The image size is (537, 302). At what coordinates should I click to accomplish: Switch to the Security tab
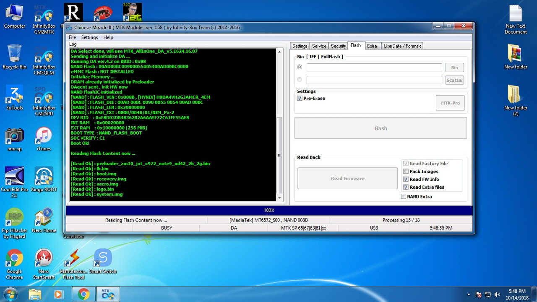(x=339, y=46)
